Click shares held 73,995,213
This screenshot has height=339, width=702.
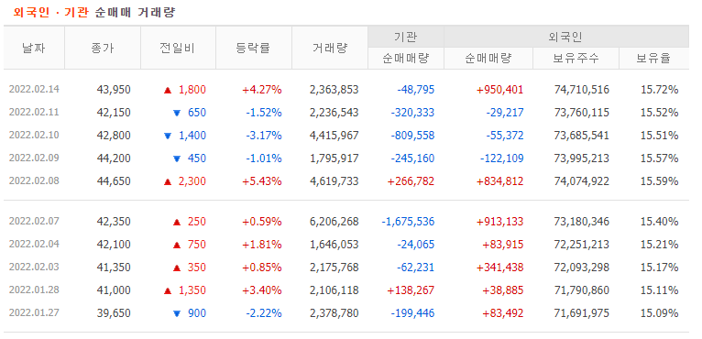582,159
